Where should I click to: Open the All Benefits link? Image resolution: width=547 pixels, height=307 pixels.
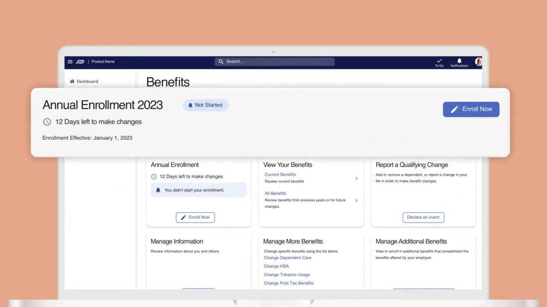coord(275,193)
